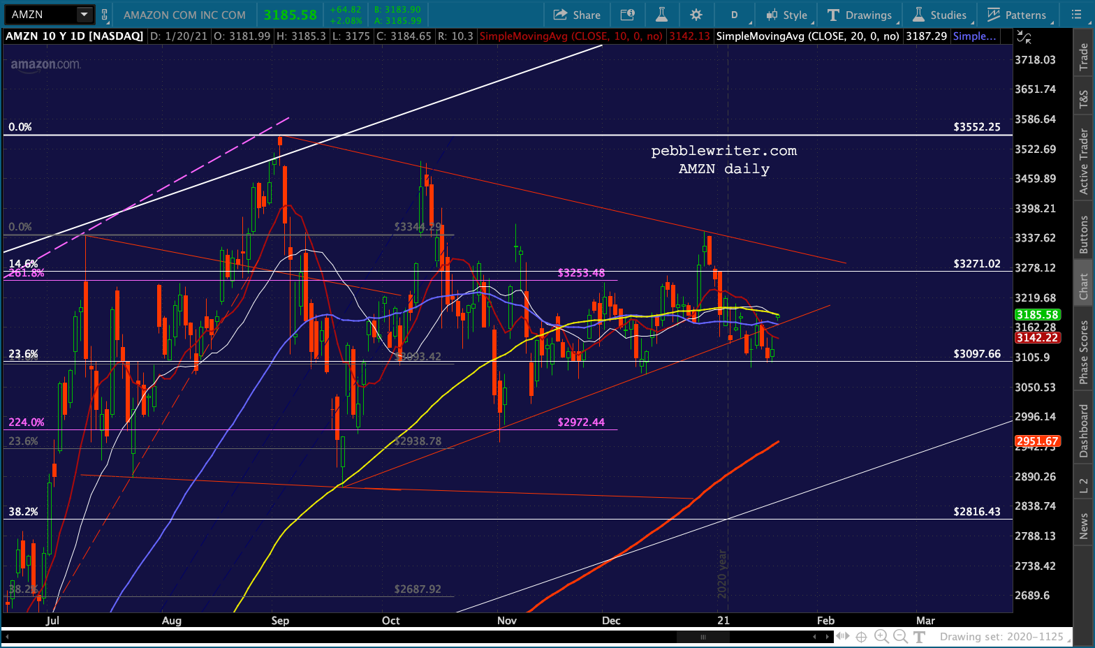Screen dimensions: 1095x648
Task: Click the truncated blue Simple... study label
Action: coord(974,36)
